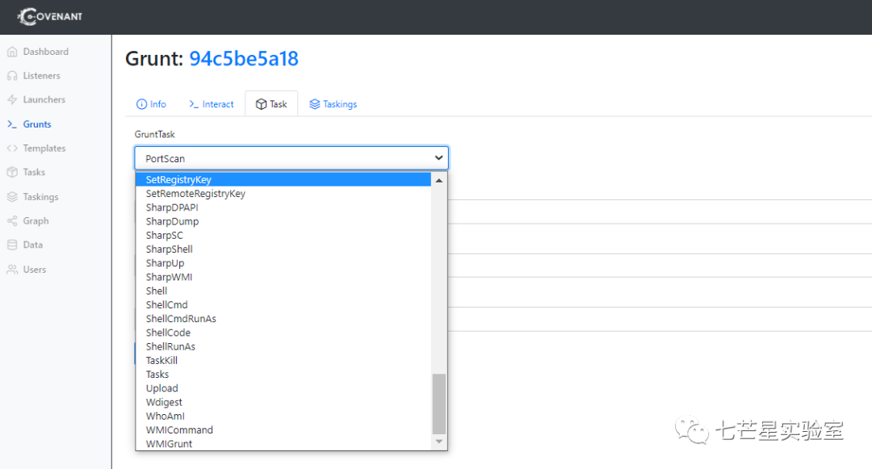Choose SetRemoteRegistryKey option

click(283, 194)
